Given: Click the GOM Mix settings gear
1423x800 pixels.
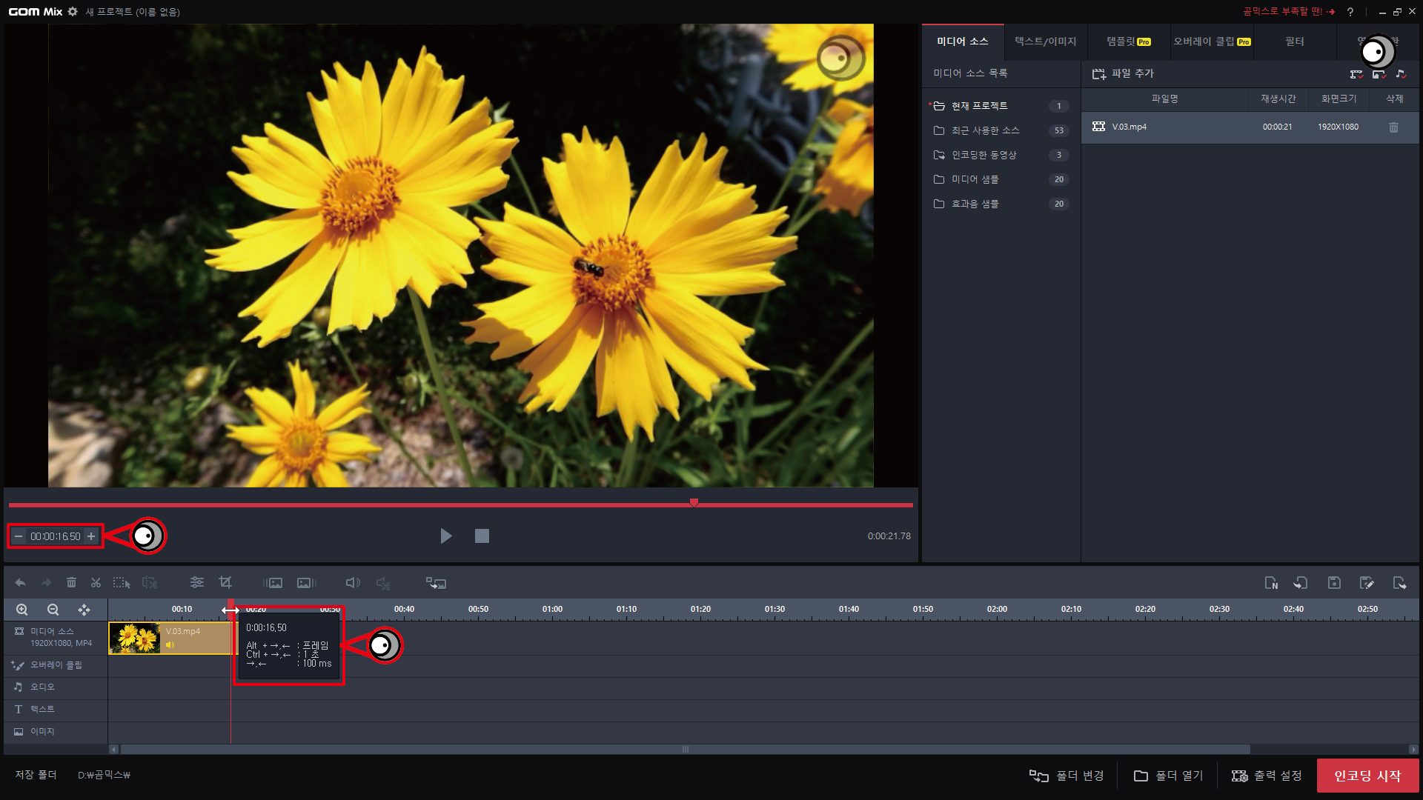Looking at the screenshot, I should pyautogui.click(x=73, y=12).
